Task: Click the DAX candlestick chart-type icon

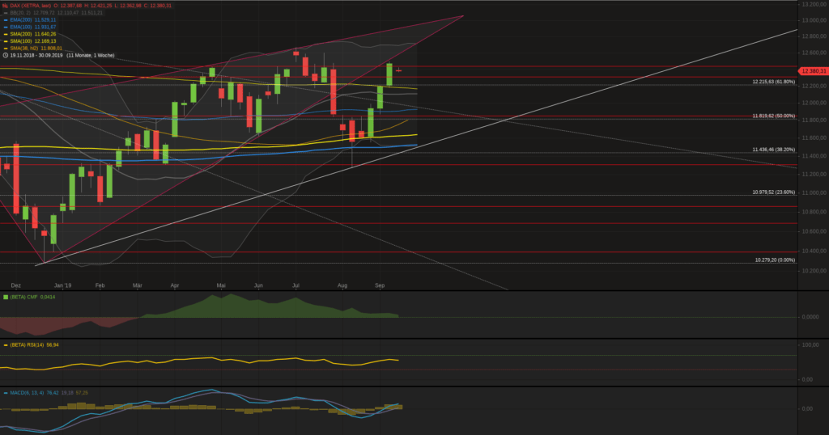Action: point(5,6)
